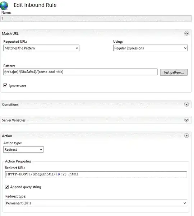The image size is (194, 216).
Task: Open the Using Regular Expressions dropdown
Action: click(x=151, y=48)
